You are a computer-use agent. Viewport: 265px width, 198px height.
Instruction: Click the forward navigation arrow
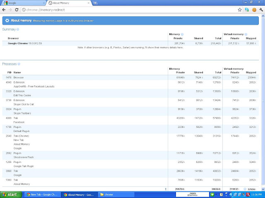point(10,10)
